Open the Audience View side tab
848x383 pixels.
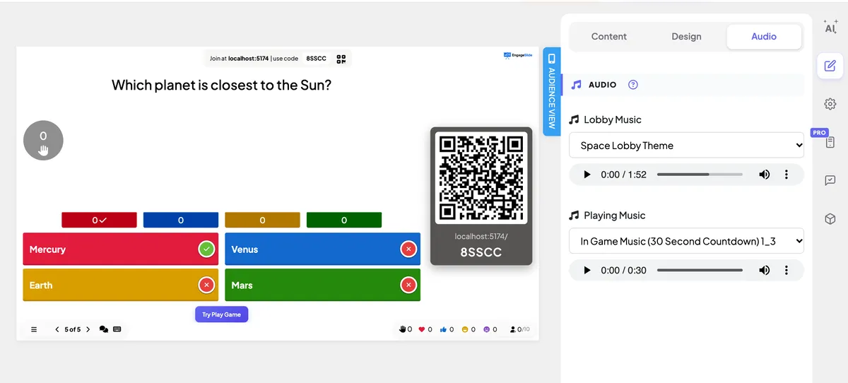click(552, 91)
